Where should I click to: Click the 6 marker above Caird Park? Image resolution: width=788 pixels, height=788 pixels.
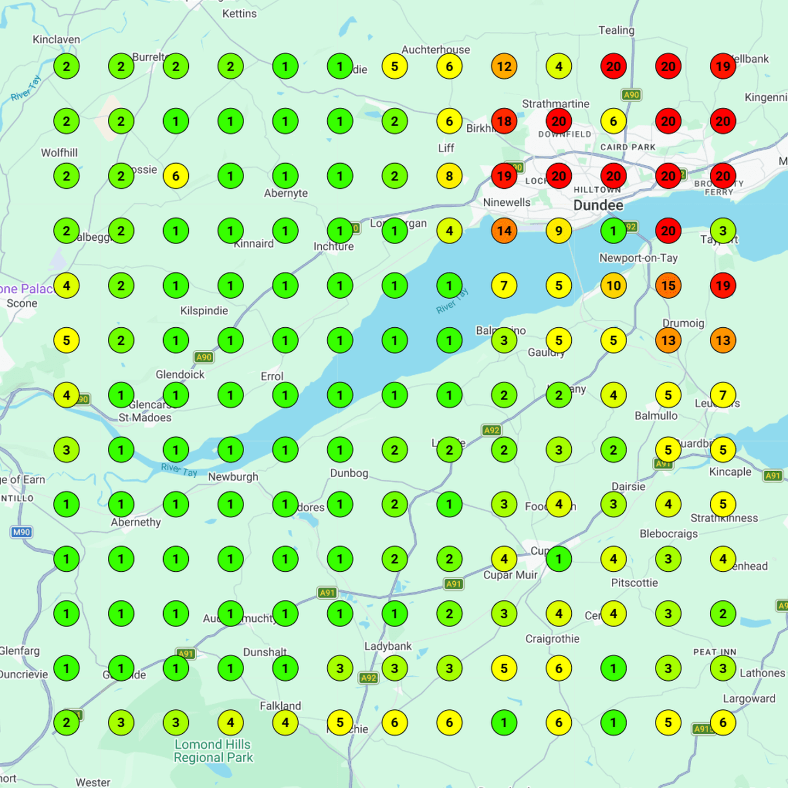(x=613, y=121)
